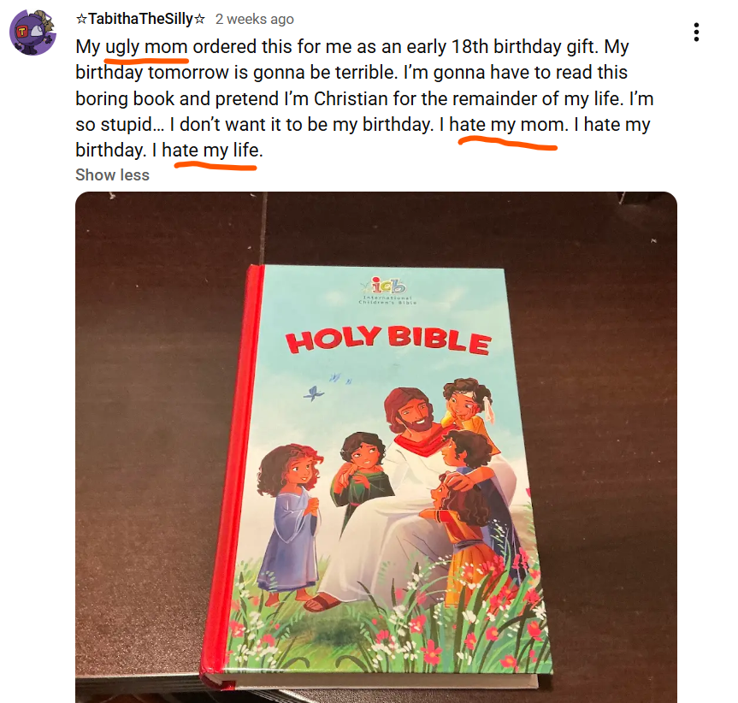Click the underlined words "hate my life"
The image size is (738, 703).
tap(211, 151)
